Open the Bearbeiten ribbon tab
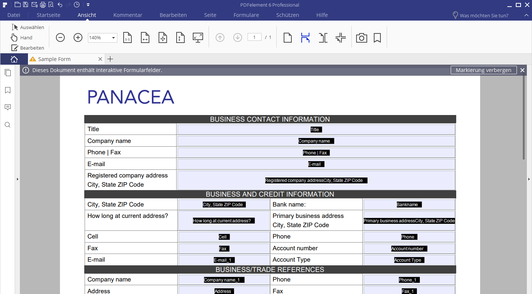Screen dimensions: 532x294 pos(173,15)
